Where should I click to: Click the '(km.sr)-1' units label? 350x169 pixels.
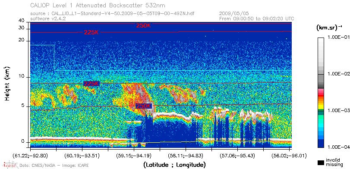329,28
